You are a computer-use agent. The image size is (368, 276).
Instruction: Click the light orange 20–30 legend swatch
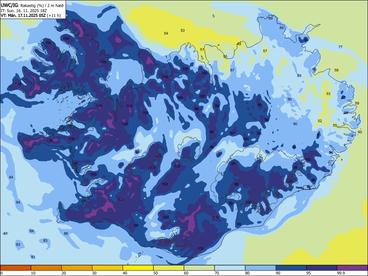[x=77, y=268]
